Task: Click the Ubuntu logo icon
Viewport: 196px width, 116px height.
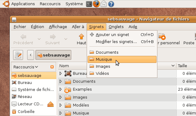Action: click(6, 4)
